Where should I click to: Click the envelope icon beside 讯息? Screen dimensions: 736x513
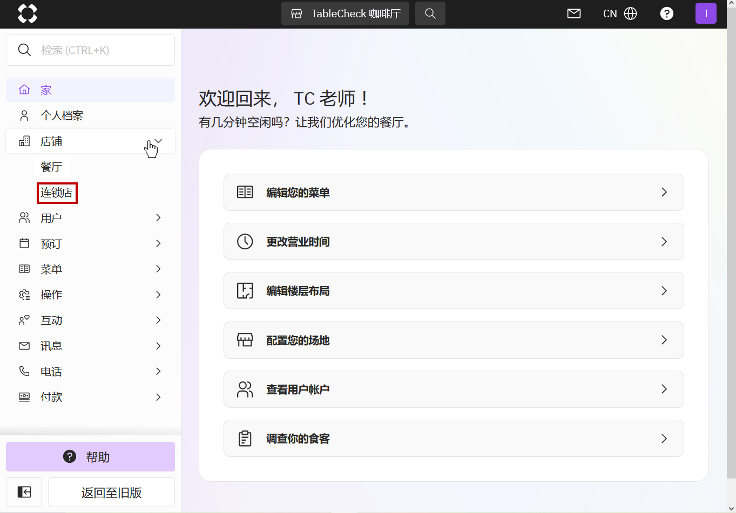coord(24,346)
